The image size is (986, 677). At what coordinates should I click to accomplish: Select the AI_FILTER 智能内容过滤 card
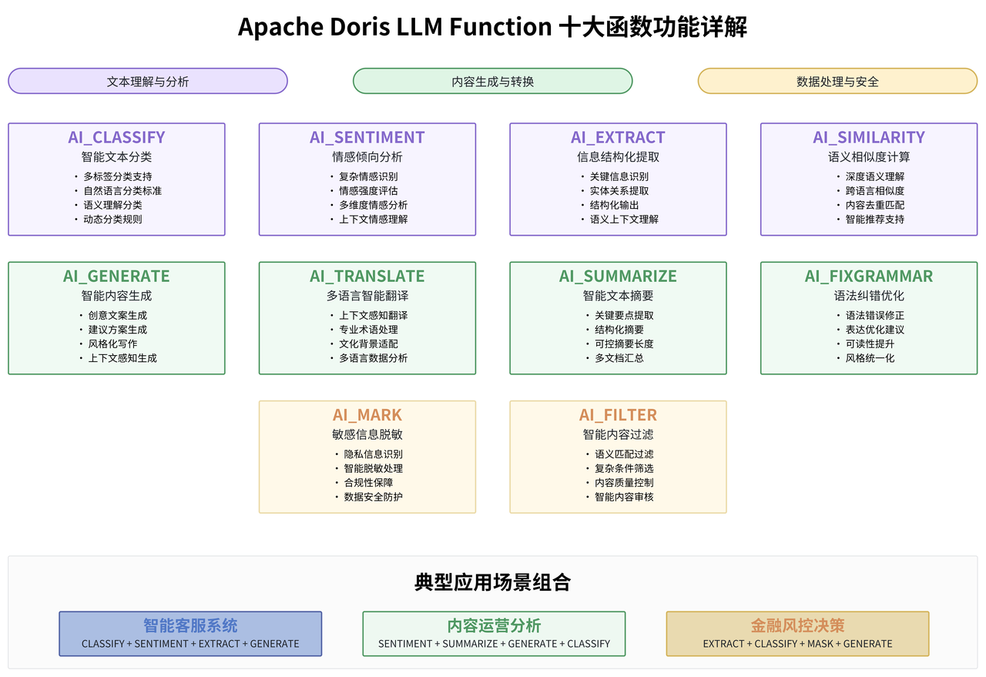[x=617, y=456]
